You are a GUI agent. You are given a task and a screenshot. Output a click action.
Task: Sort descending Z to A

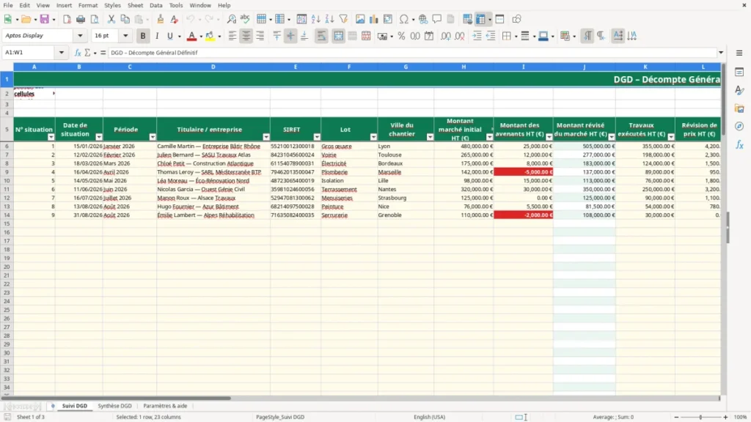(x=329, y=19)
